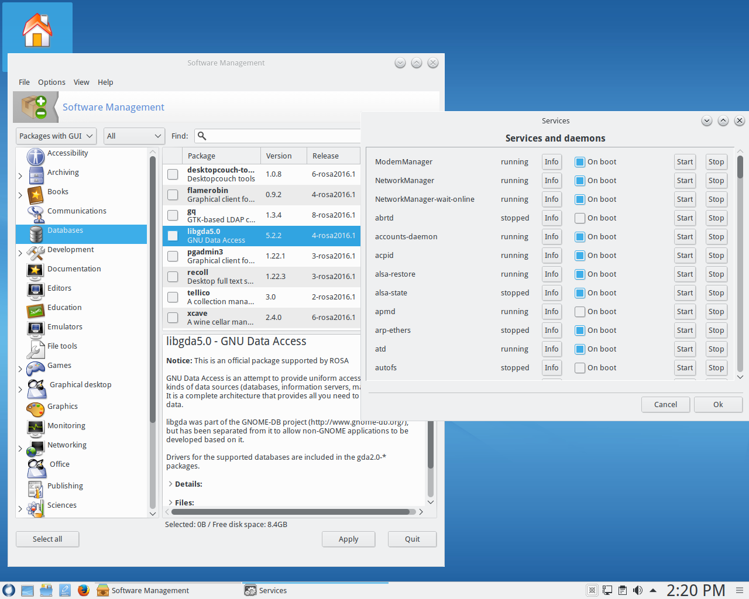Check the pgadmin3 package checkbox

(173, 256)
